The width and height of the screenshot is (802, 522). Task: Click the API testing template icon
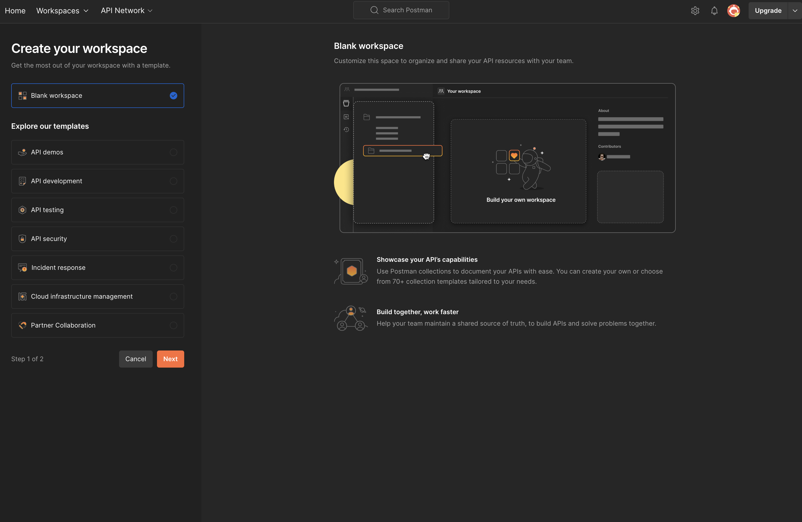click(x=22, y=210)
